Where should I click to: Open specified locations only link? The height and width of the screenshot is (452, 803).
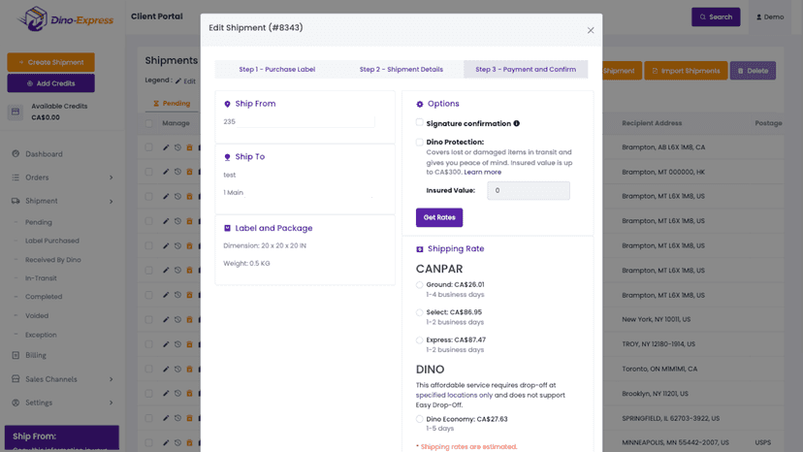tap(454, 395)
